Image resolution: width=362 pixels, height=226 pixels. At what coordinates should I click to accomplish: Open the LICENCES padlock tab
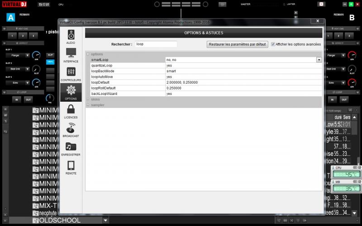pyautogui.click(x=71, y=111)
